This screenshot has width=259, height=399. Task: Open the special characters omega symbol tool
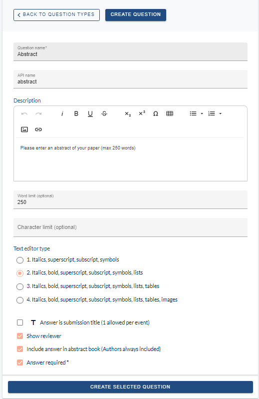tap(156, 113)
